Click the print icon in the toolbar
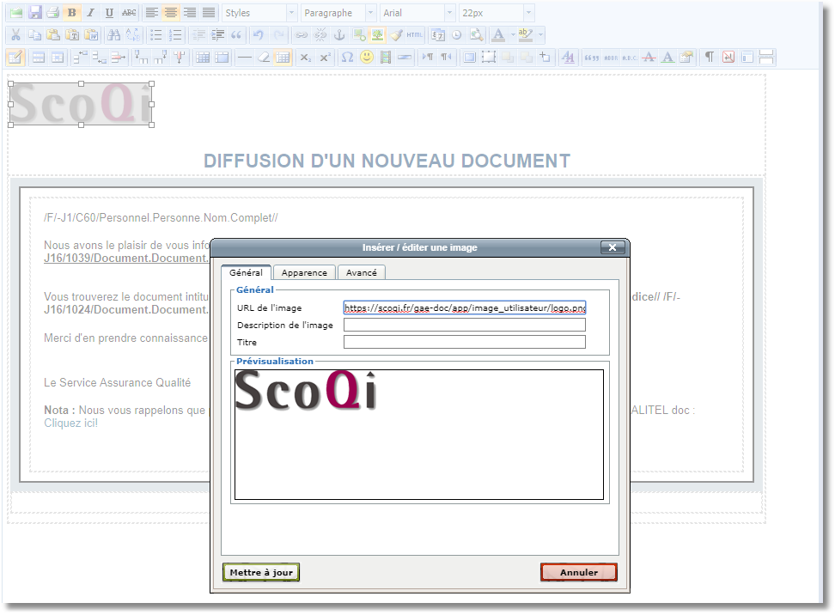This screenshot has height=615, width=835. [x=53, y=13]
